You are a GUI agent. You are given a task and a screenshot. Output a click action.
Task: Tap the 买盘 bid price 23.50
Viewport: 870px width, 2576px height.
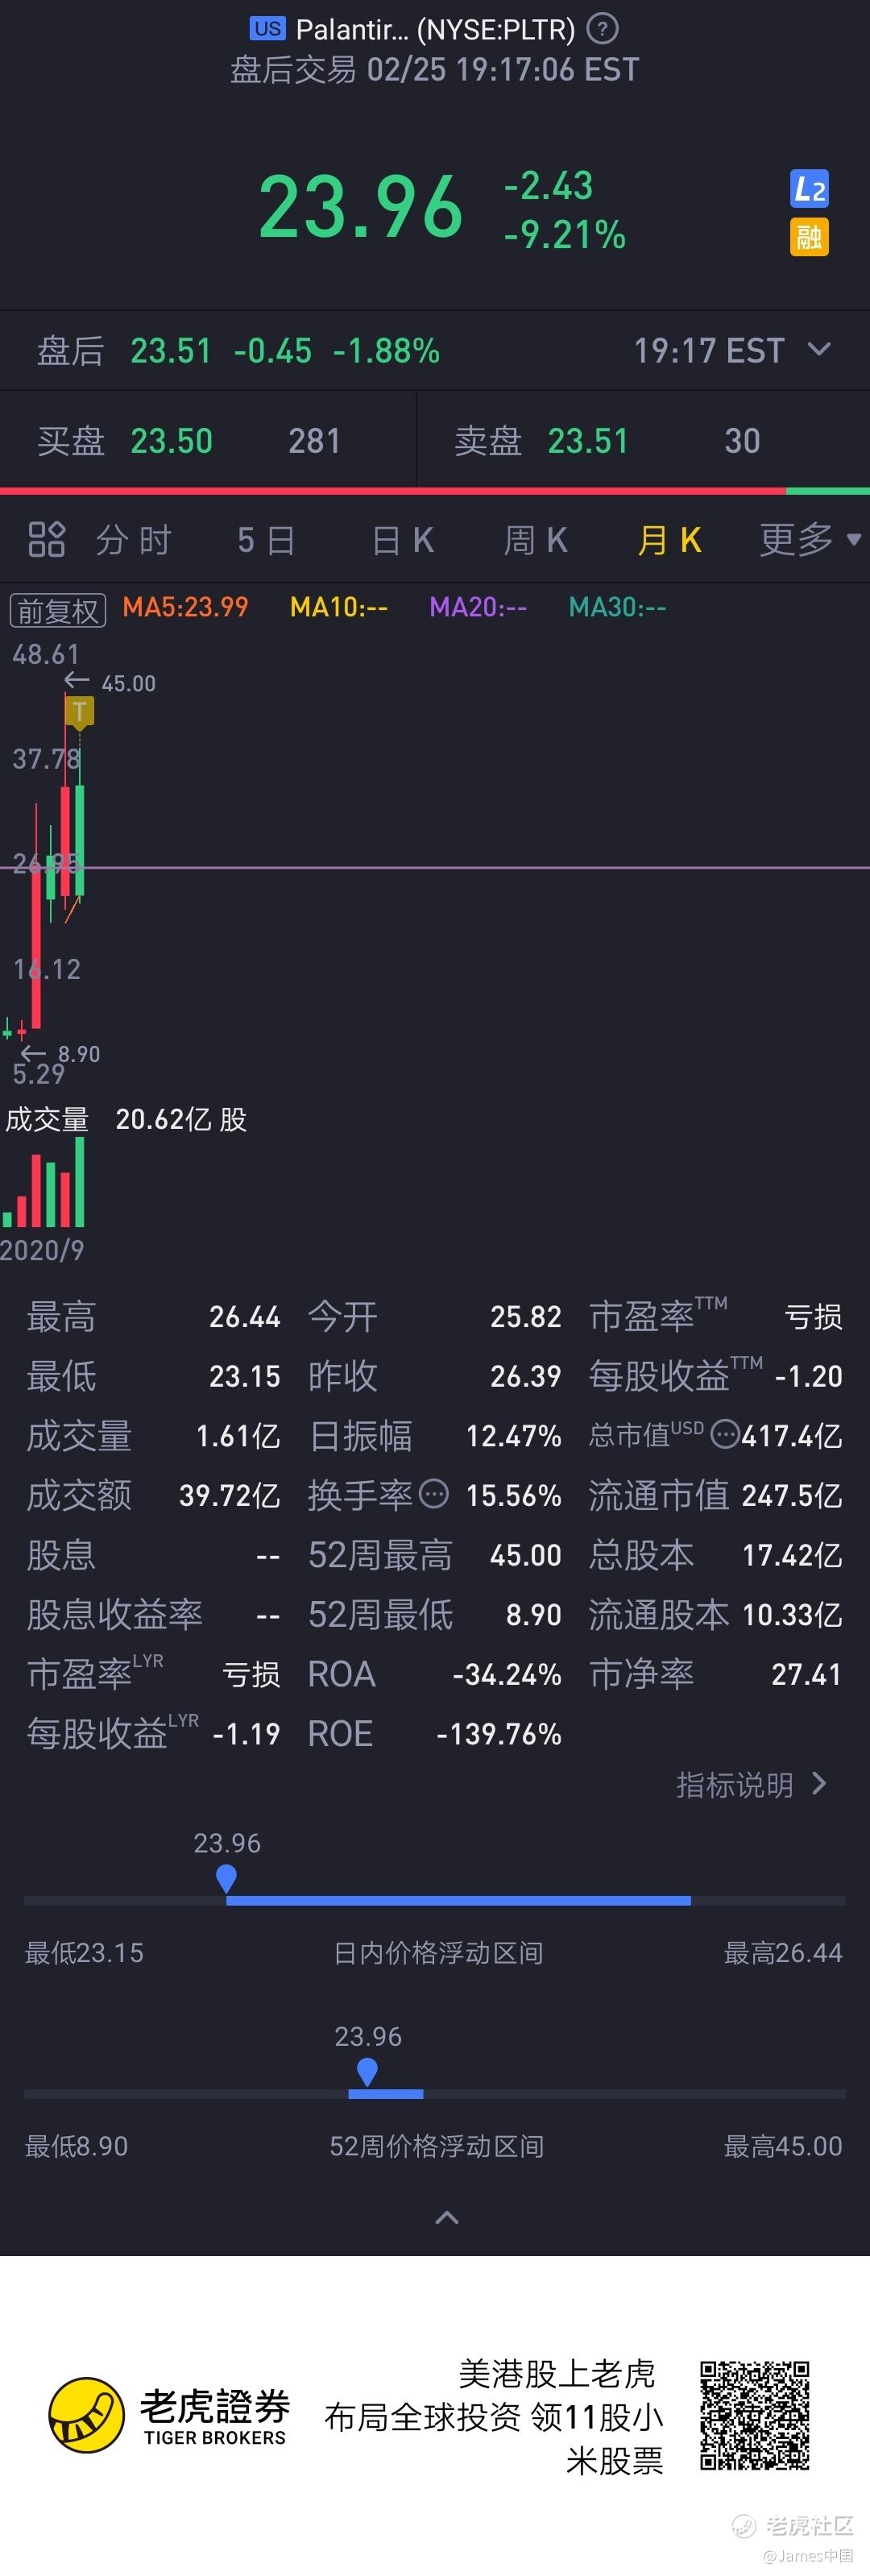[x=171, y=440]
